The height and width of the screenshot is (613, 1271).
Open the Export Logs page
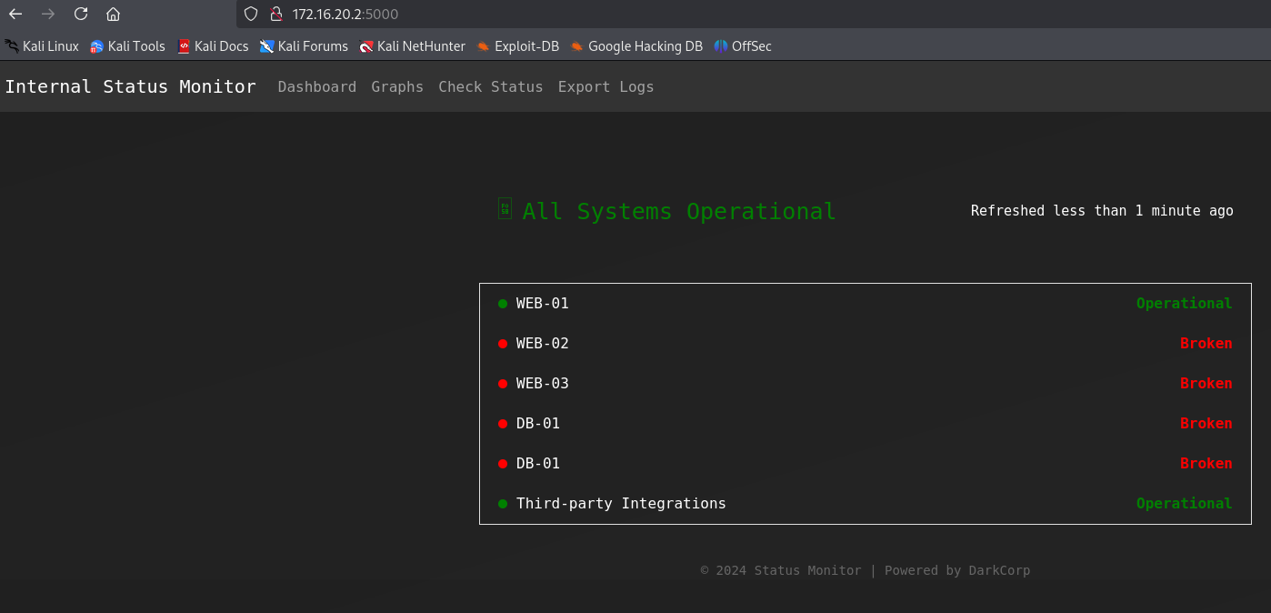605,86
